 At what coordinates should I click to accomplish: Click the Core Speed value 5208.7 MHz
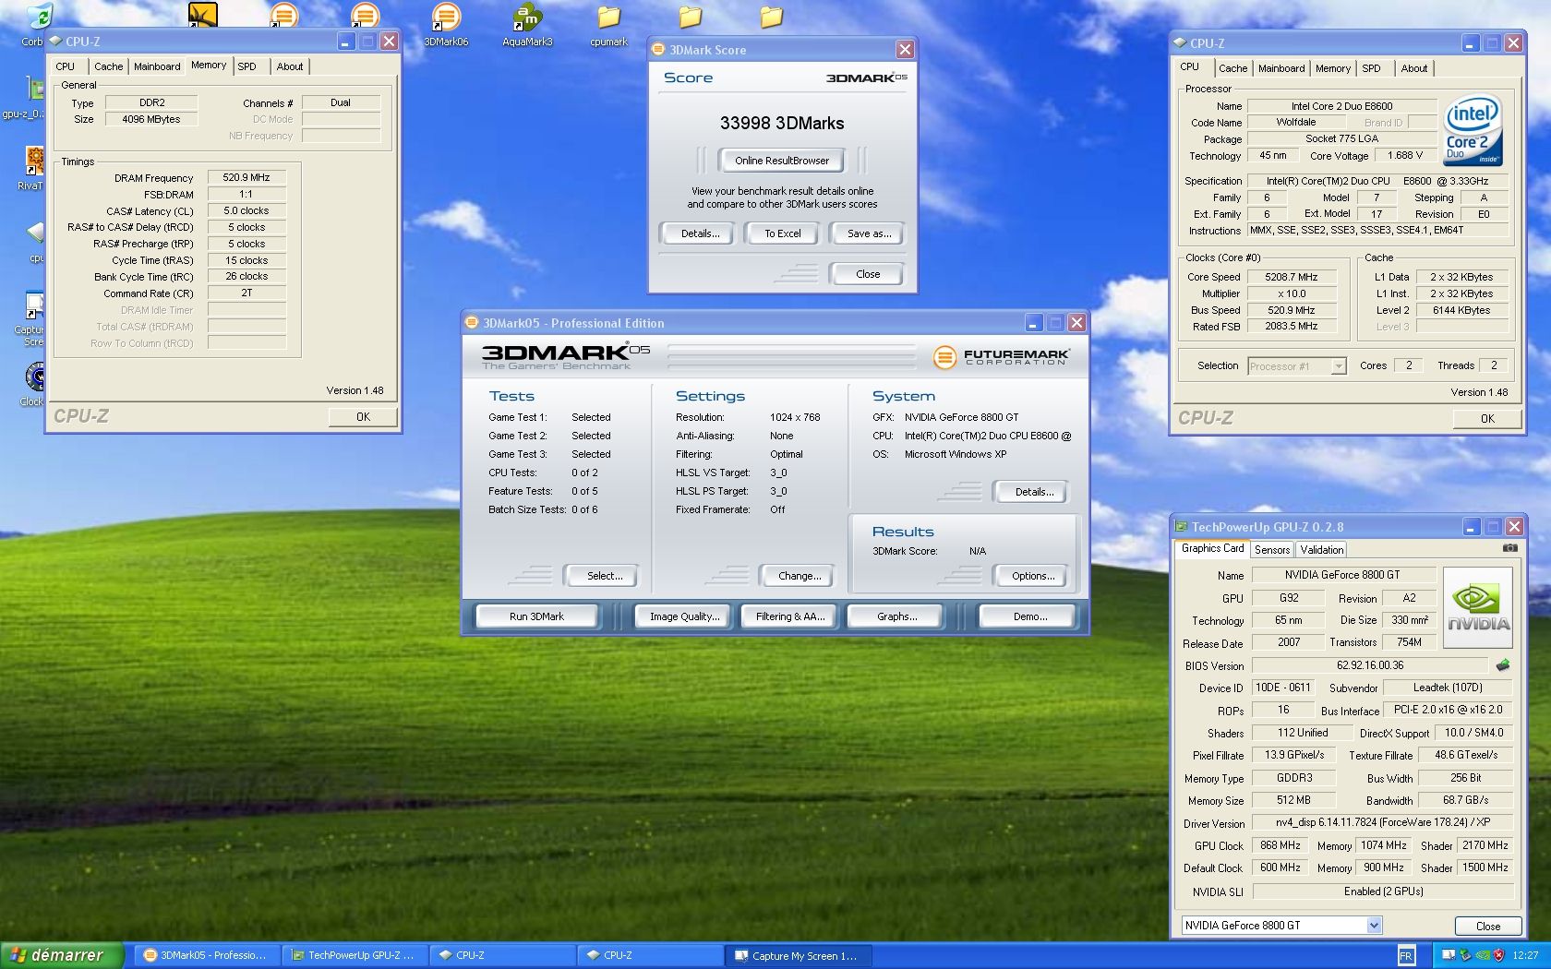1292,277
